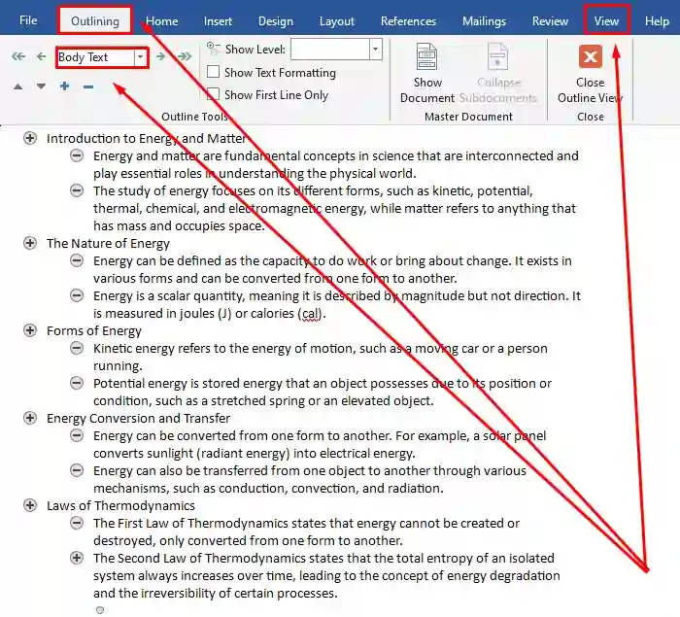This screenshot has height=617, width=680.
Task: Select marker beside 'Potential energy is stored'
Action: tap(77, 383)
